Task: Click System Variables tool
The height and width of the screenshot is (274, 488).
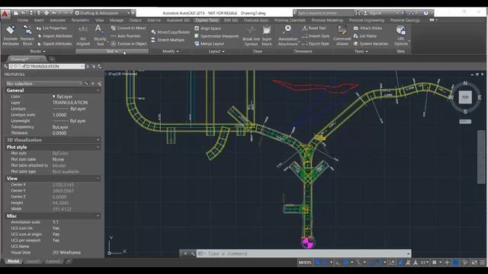Action: 371,44
